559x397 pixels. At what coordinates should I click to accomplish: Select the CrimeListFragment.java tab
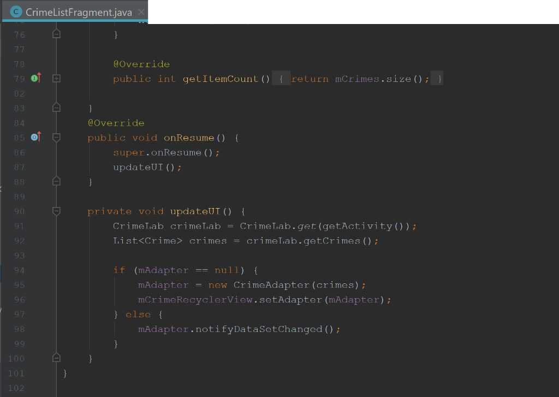click(x=75, y=12)
